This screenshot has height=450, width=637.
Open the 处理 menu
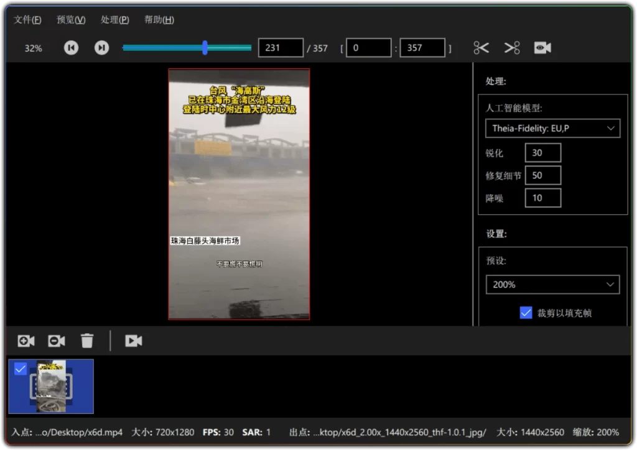point(114,19)
